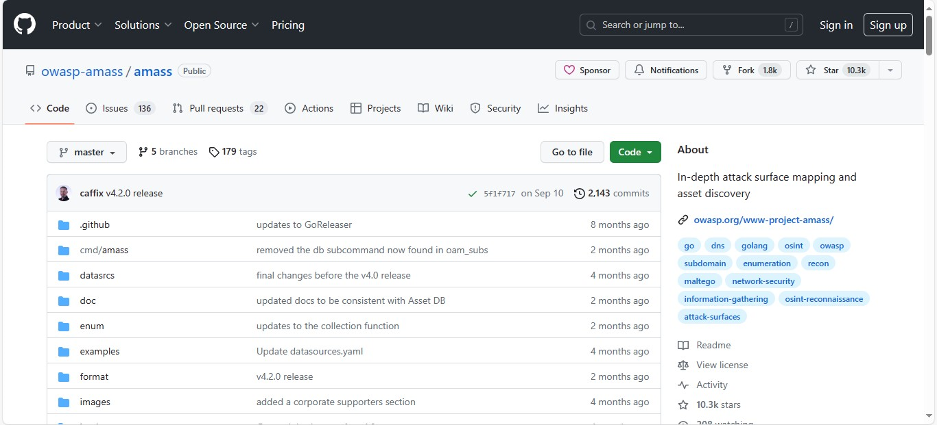Click the Activity pulse icon

[683, 385]
